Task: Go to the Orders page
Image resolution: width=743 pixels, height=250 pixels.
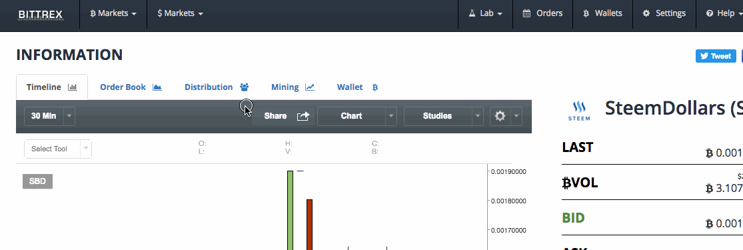Action: (x=542, y=13)
